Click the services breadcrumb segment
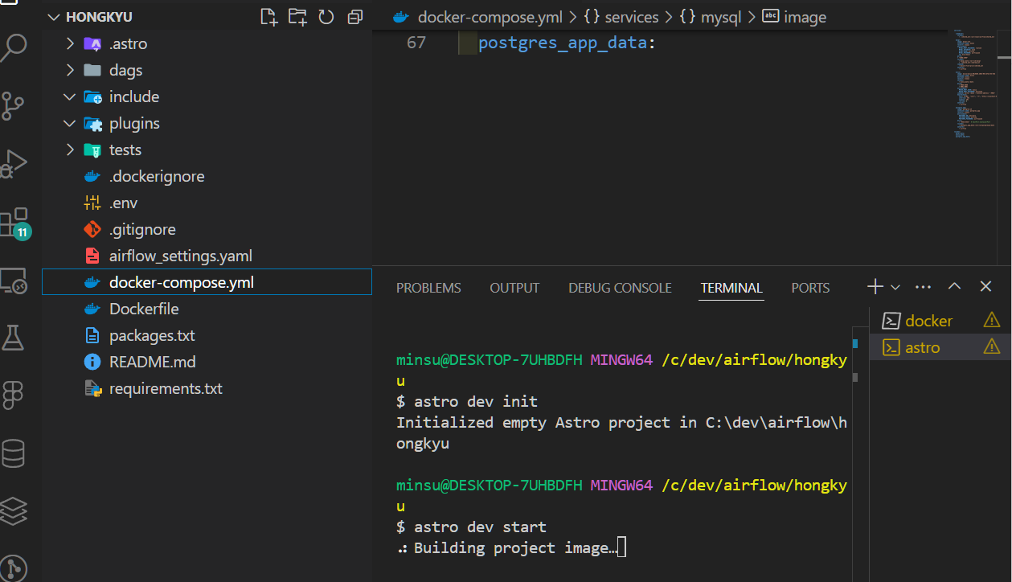This screenshot has height=582, width=1012. pos(631,17)
